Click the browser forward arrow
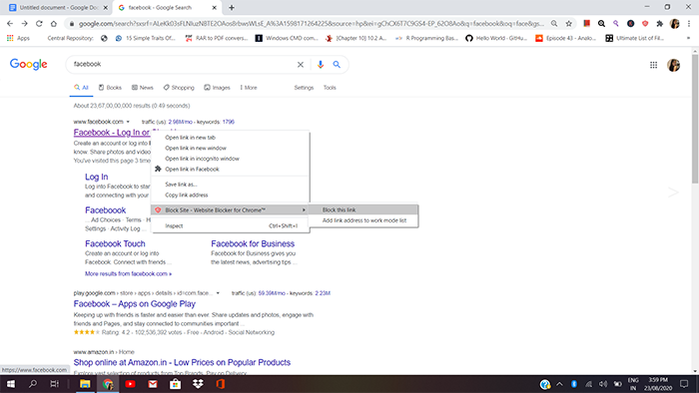Screen dimensions: 699x393 (25, 24)
